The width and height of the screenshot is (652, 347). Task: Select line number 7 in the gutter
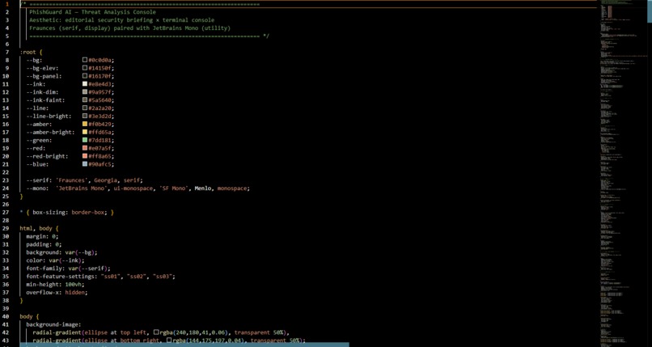7,52
